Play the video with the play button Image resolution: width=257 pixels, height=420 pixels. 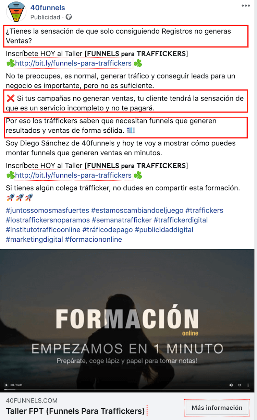click(6, 385)
